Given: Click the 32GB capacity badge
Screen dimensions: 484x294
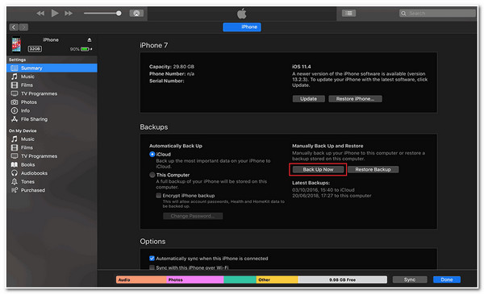Looking at the screenshot, I should click(x=35, y=48).
